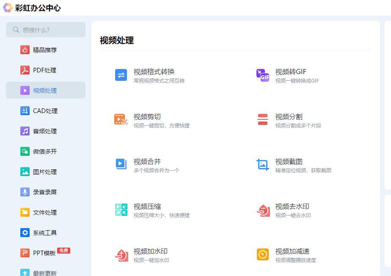The height and width of the screenshot is (276, 391).
Task: Click the 彩虹办公中心 title text
Action: pyautogui.click(x=38, y=8)
